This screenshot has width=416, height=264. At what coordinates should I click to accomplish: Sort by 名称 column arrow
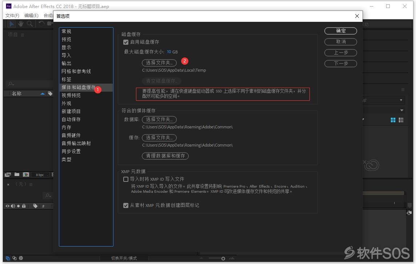(x=43, y=94)
